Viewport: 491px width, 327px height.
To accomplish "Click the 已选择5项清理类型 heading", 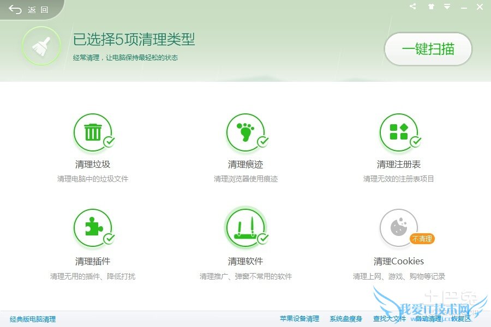I will tap(134, 39).
